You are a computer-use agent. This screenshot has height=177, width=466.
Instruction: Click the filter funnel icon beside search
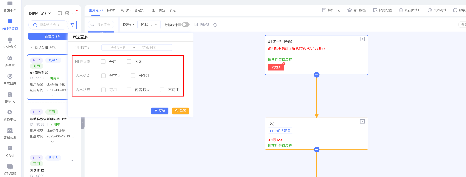click(72, 25)
